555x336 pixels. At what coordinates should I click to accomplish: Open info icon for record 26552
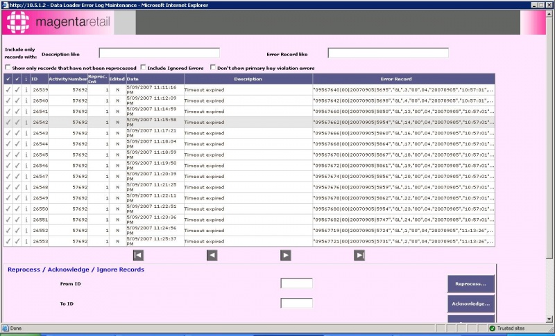(26, 231)
